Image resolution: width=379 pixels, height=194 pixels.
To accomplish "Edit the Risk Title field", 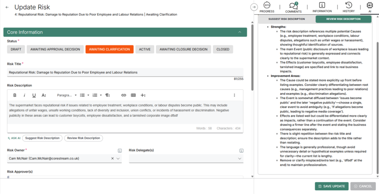I will 125,72.
